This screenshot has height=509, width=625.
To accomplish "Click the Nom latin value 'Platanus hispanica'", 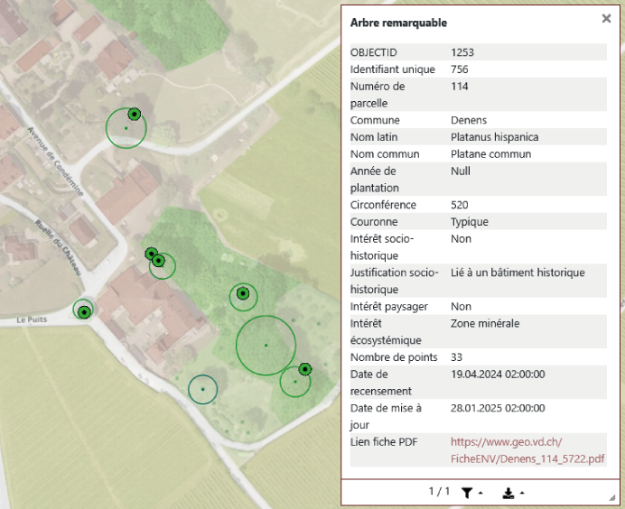I will 495,137.
